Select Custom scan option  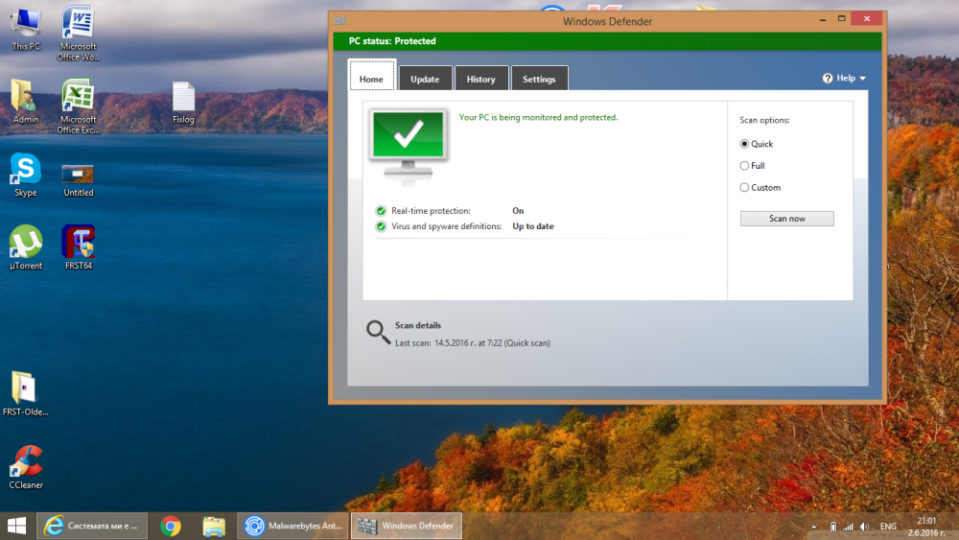(760, 188)
